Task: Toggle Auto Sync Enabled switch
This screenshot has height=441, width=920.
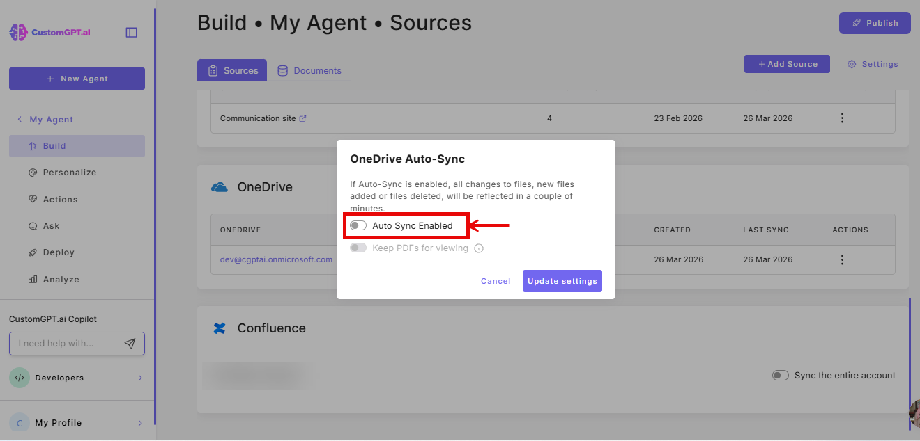Action: point(358,225)
